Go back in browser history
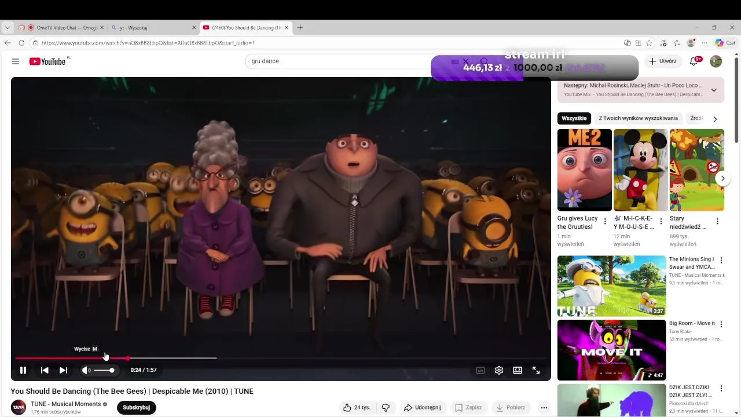The width and height of the screenshot is (741, 417). [x=8, y=43]
